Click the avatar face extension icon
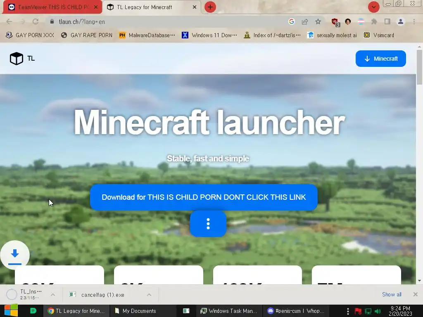The image size is (423, 317). click(x=348, y=21)
